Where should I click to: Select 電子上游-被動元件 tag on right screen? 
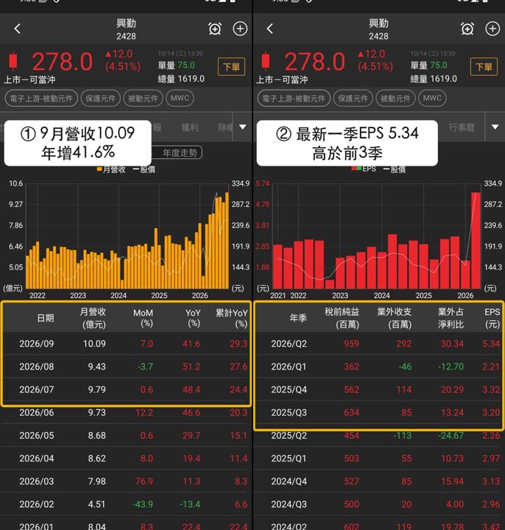pyautogui.click(x=294, y=99)
